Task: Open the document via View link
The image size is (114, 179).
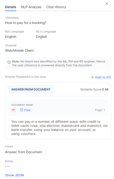Action: (x=27, y=110)
